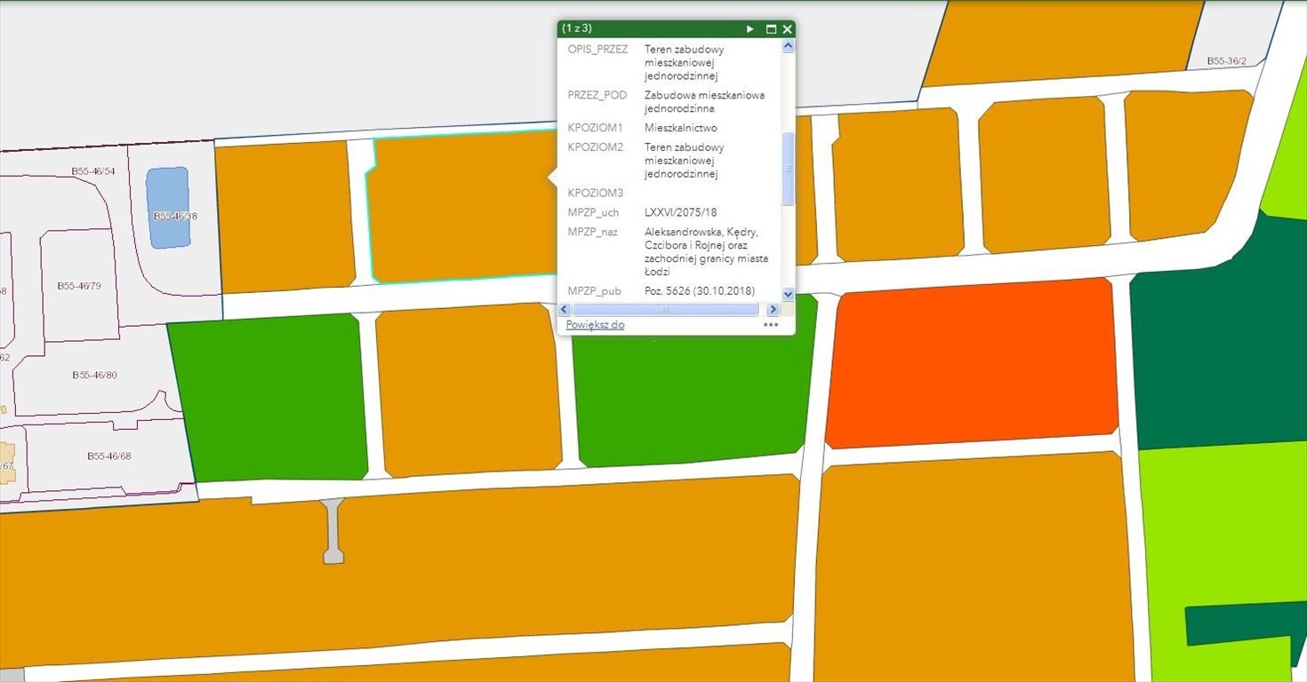Select the red-orange zoning parcel
This screenshot has height=682, width=1307.
(971, 362)
